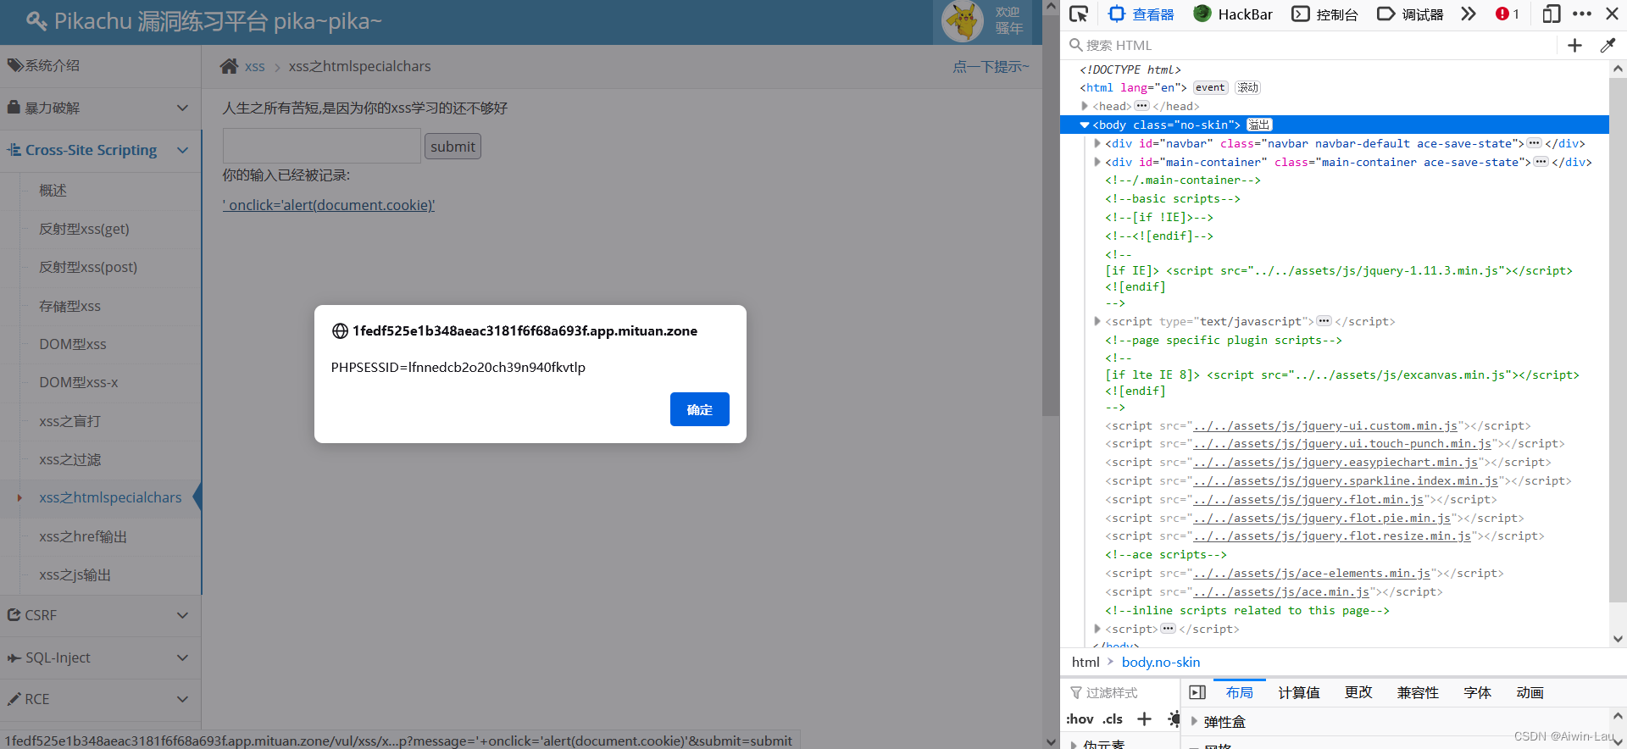Image resolution: width=1627 pixels, height=749 pixels.
Task: Click the 溢出 badge on body element
Action: click(x=1259, y=125)
